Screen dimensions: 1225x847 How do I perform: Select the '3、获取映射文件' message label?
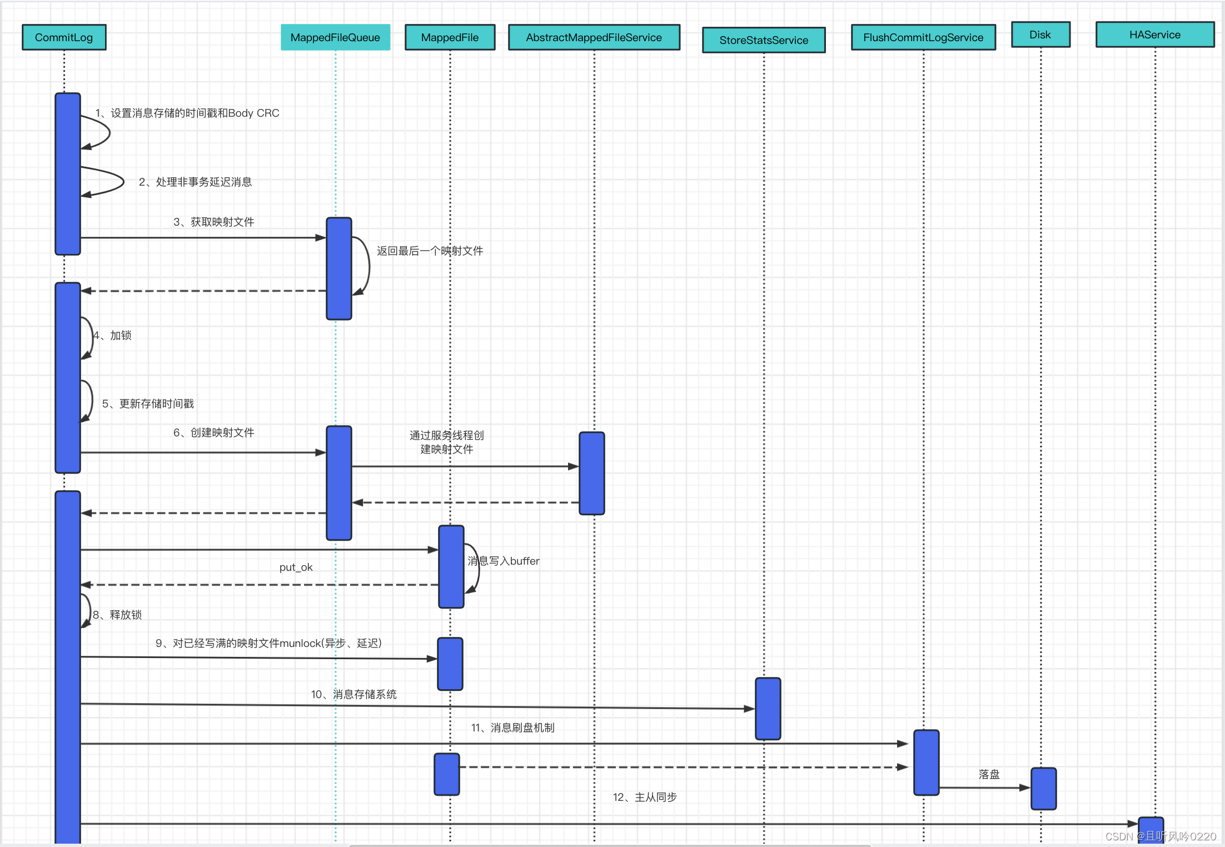click(x=214, y=222)
